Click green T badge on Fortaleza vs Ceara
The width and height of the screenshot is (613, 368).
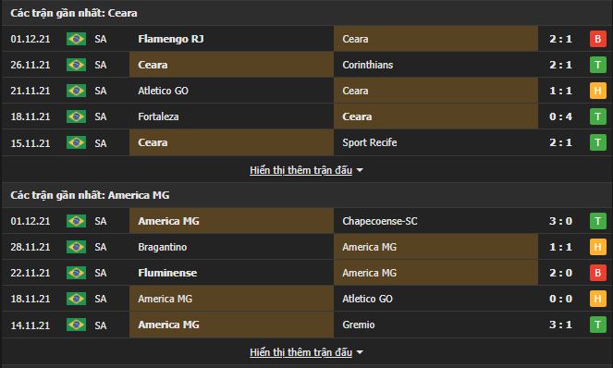coord(598,117)
